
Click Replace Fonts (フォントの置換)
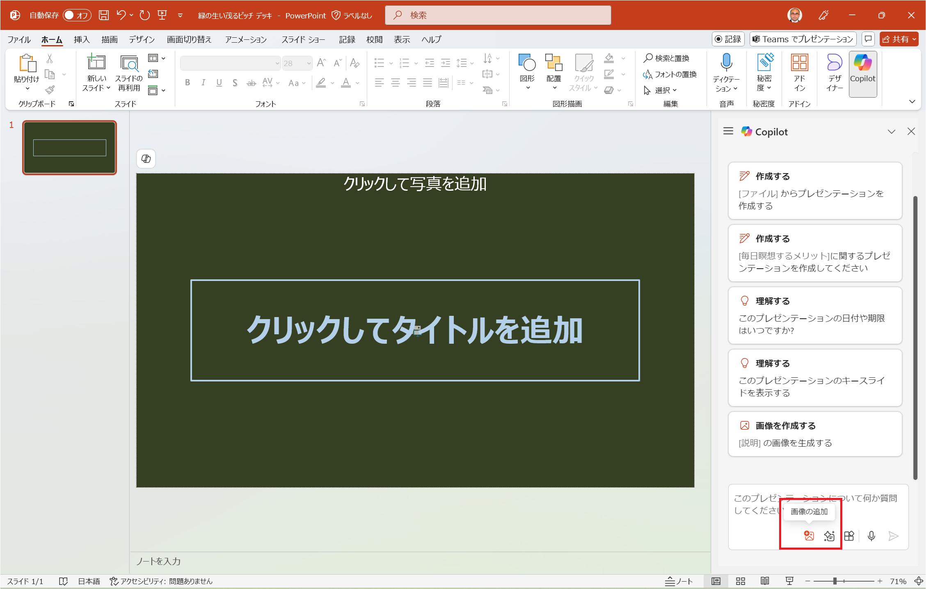[x=670, y=74]
